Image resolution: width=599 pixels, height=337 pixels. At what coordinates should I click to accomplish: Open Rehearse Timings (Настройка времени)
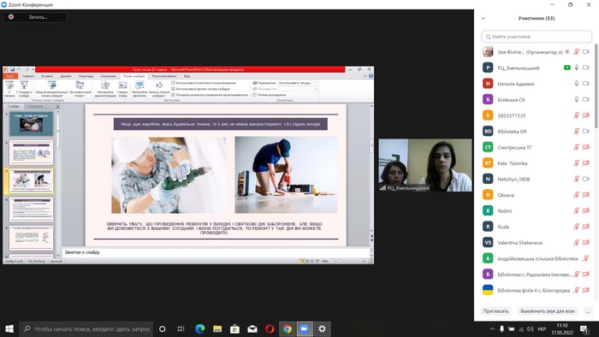(x=139, y=89)
